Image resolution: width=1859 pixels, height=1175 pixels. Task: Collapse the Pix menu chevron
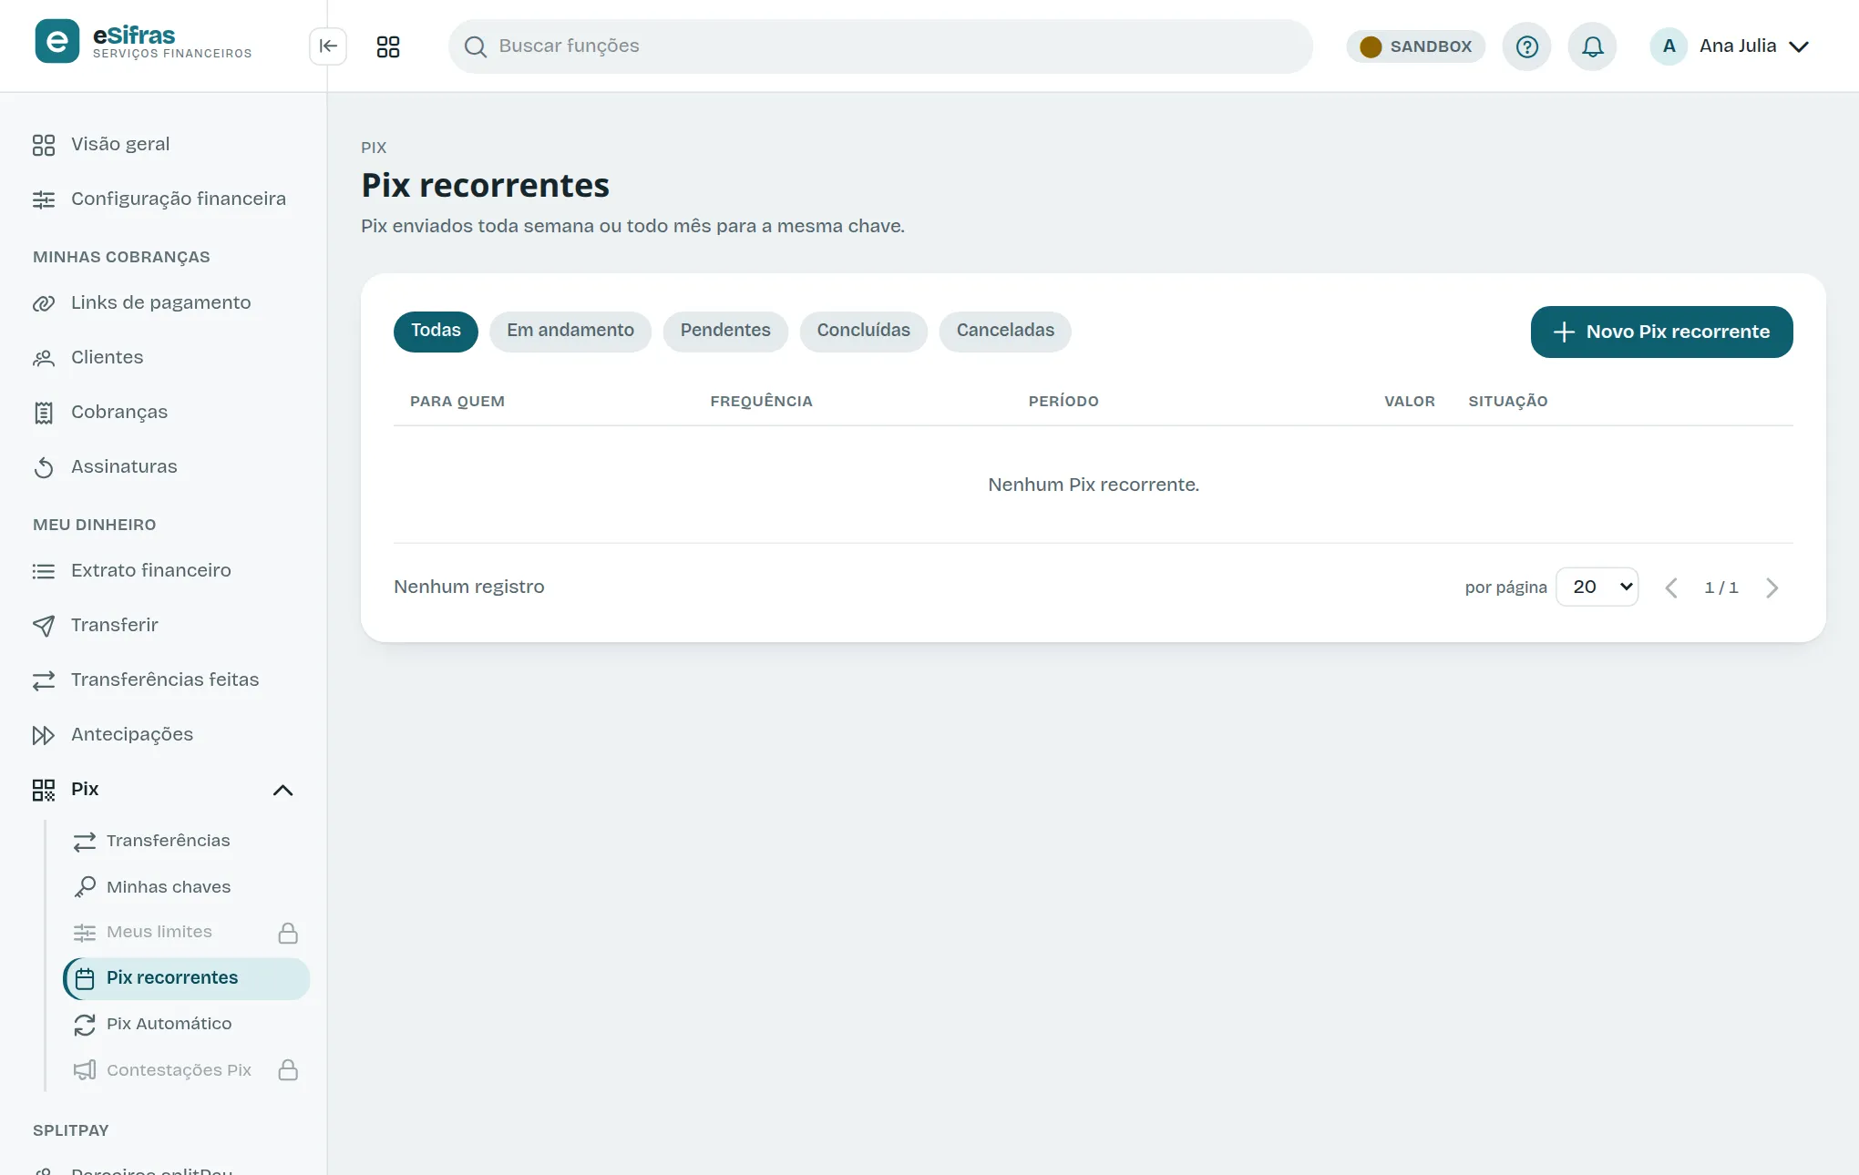[x=283, y=790]
